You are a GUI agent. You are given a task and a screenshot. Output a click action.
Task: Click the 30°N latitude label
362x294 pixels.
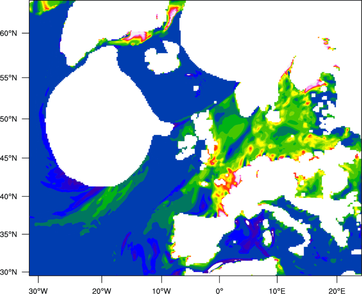tap(9, 272)
